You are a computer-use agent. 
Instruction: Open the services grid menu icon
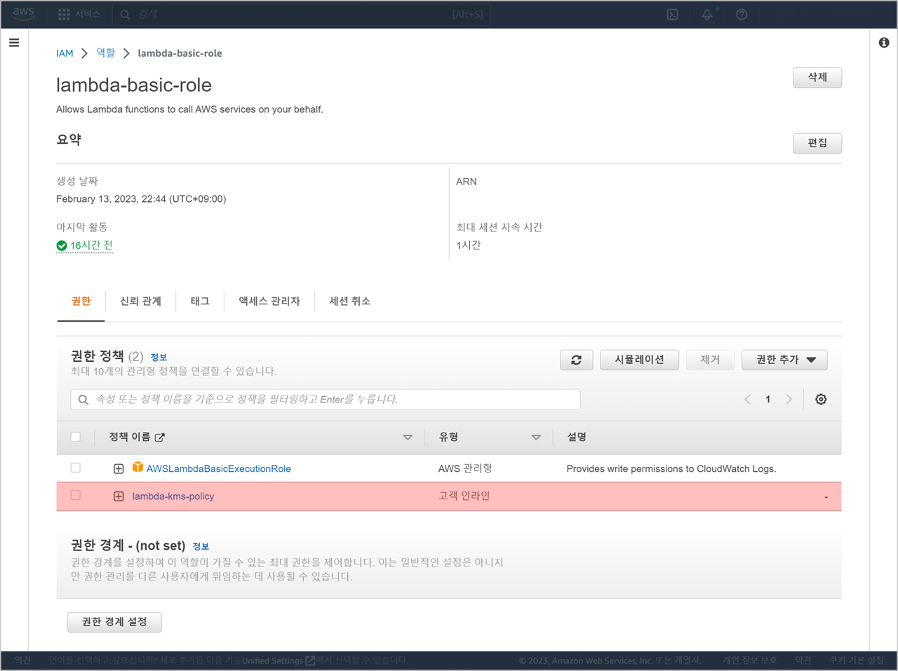64,14
